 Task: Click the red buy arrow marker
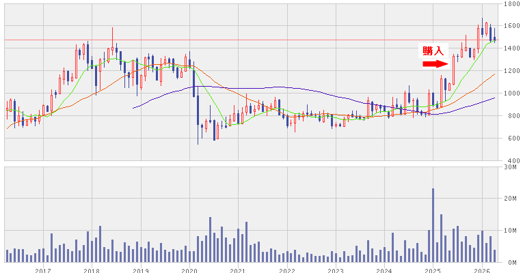pos(433,64)
